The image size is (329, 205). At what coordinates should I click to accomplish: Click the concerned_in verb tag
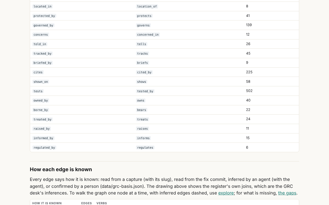click(x=148, y=35)
